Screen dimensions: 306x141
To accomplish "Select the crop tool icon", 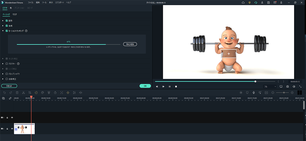I will [30, 92].
